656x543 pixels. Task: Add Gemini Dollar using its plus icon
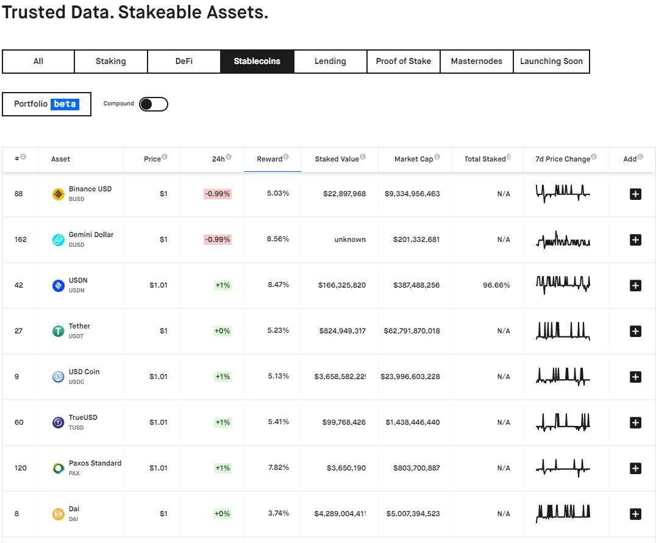click(635, 240)
